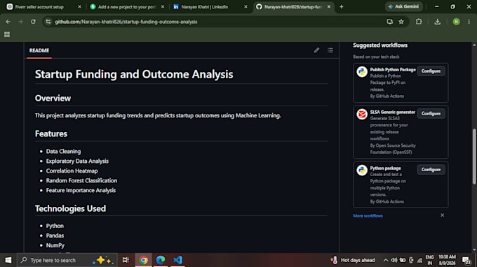The height and width of the screenshot is (267, 477).
Task: Open the More workflows link
Action: click(x=368, y=216)
